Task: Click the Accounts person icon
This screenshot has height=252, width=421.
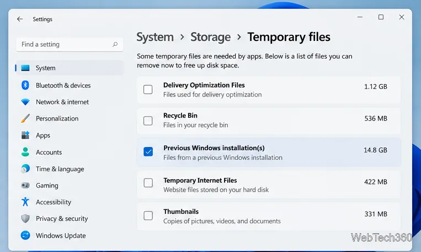Action: tap(25, 152)
